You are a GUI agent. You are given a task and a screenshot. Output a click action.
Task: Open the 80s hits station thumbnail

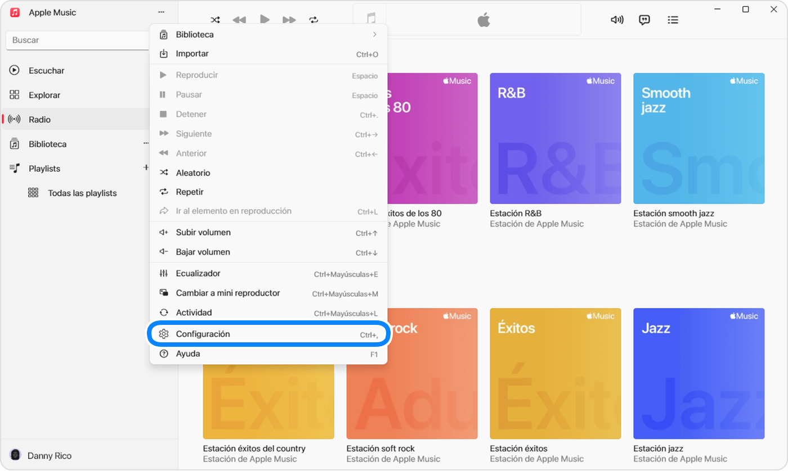tap(432, 138)
